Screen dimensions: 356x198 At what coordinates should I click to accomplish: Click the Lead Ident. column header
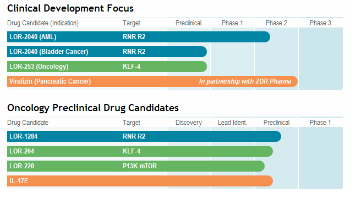click(x=232, y=123)
